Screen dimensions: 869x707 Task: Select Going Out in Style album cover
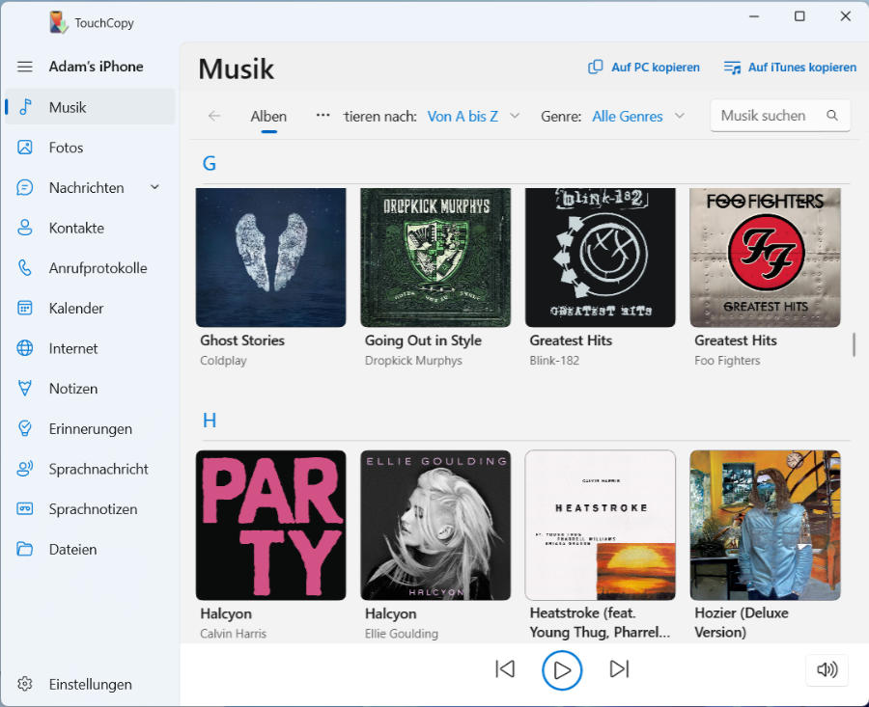coord(435,258)
